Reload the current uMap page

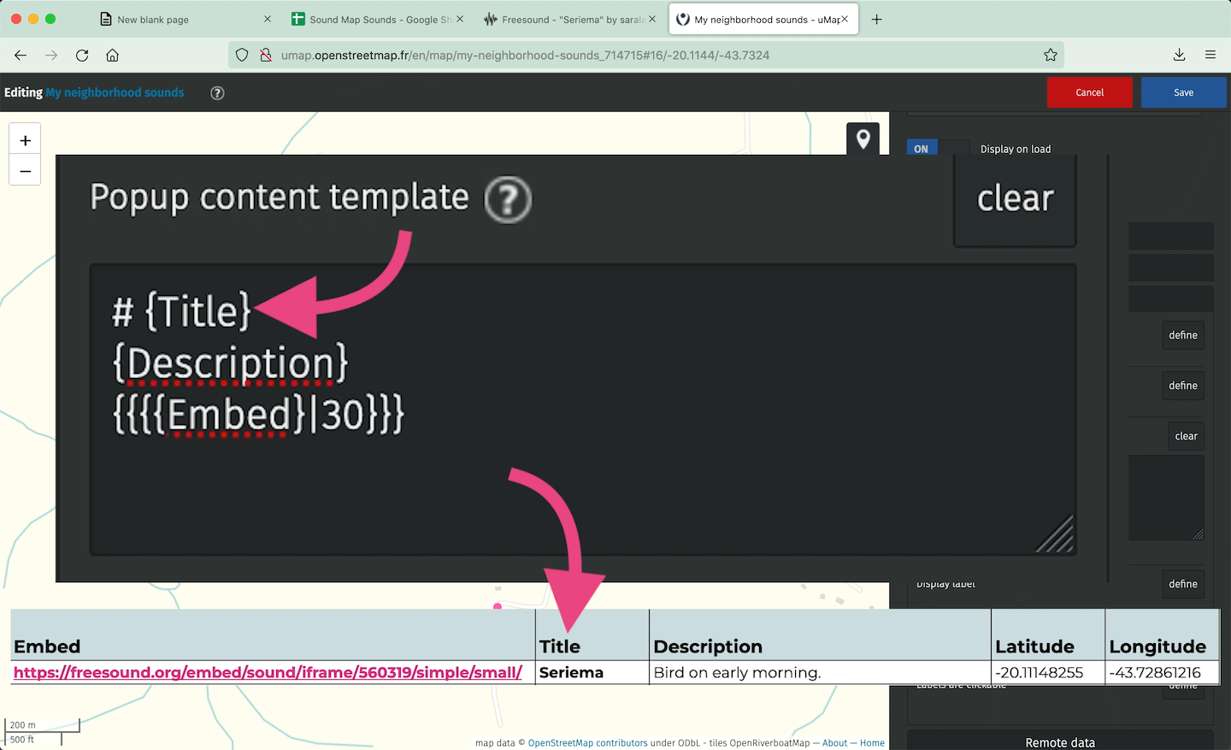point(82,56)
